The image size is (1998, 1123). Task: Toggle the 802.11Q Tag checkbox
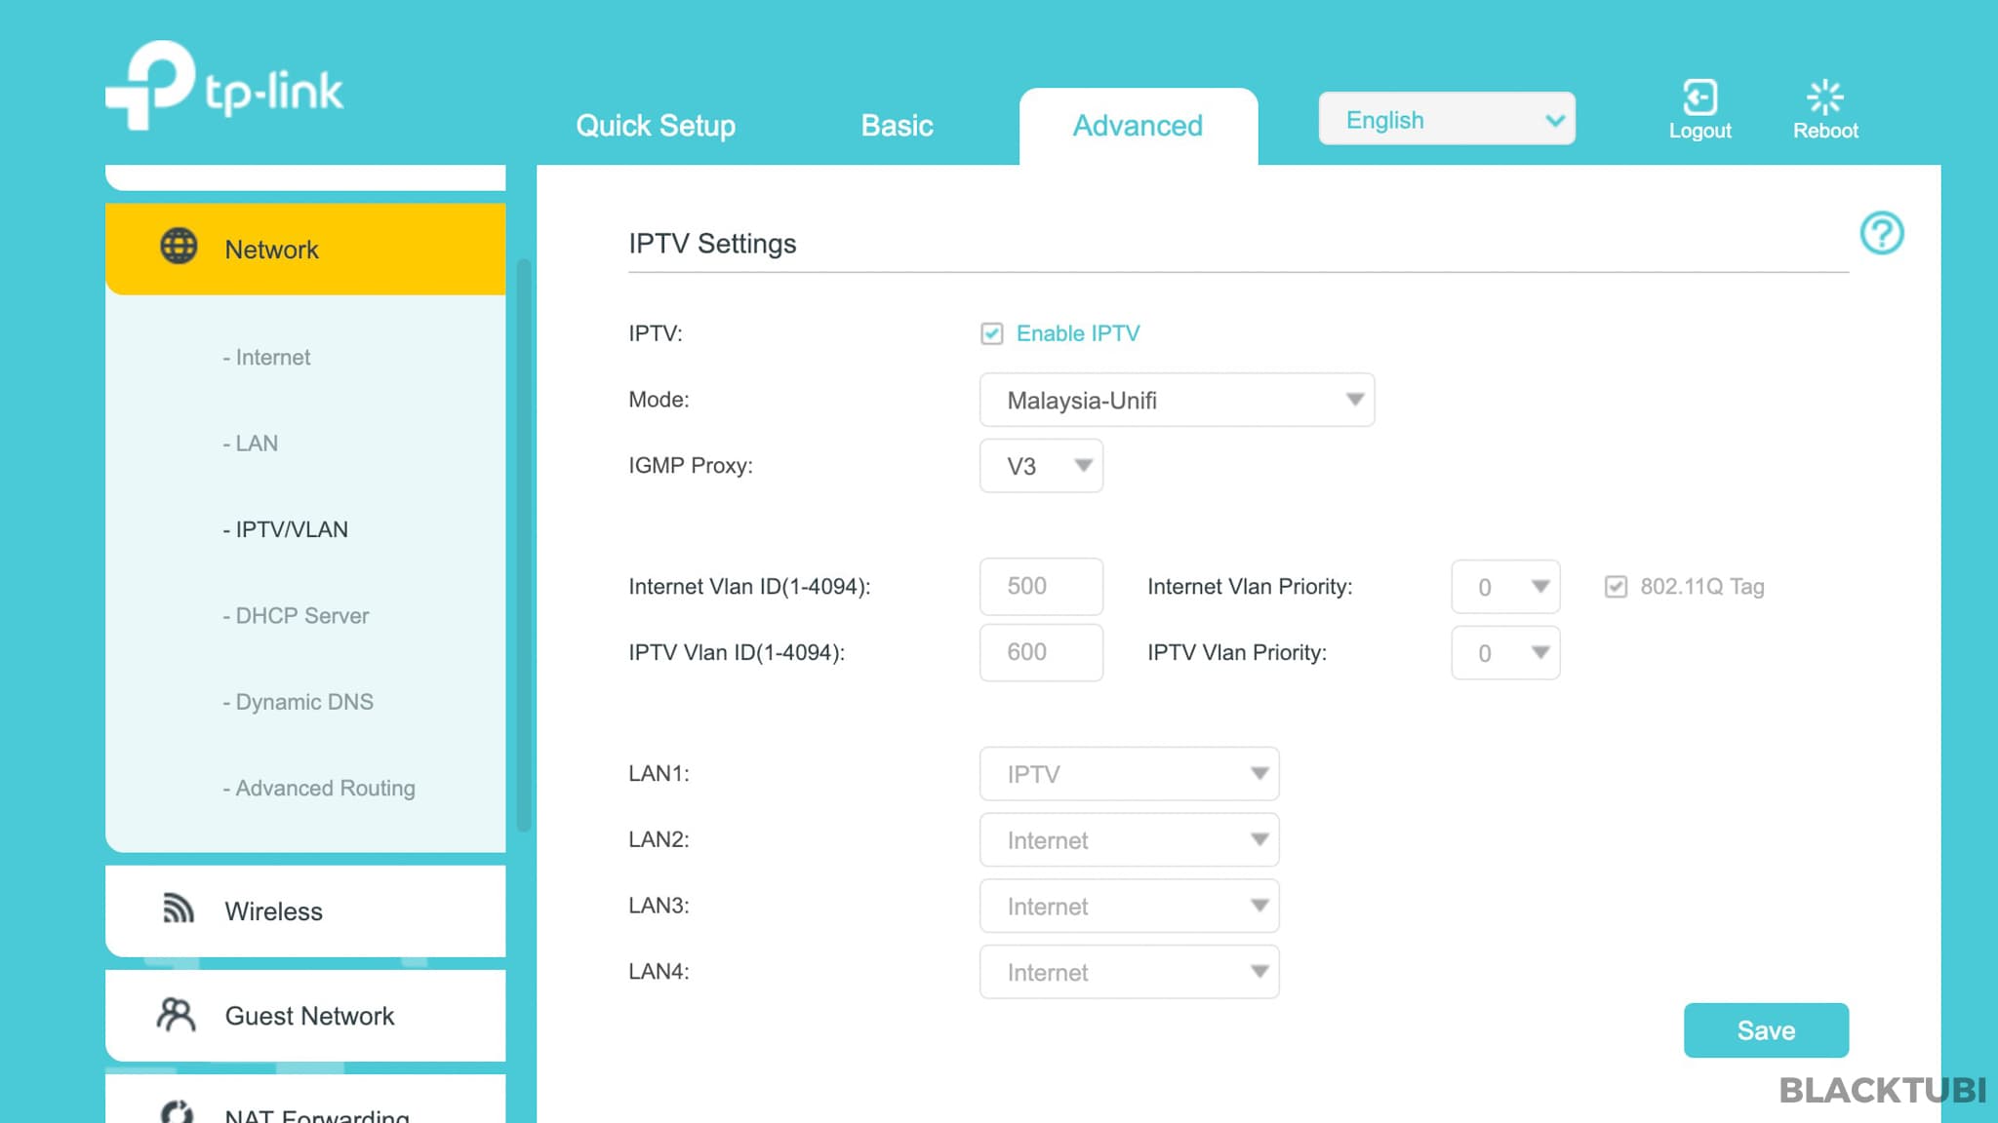[x=1616, y=587]
